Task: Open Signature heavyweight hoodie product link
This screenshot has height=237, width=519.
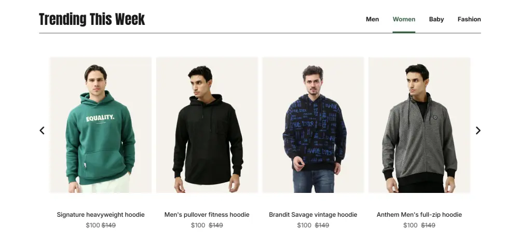Action: coord(101,215)
